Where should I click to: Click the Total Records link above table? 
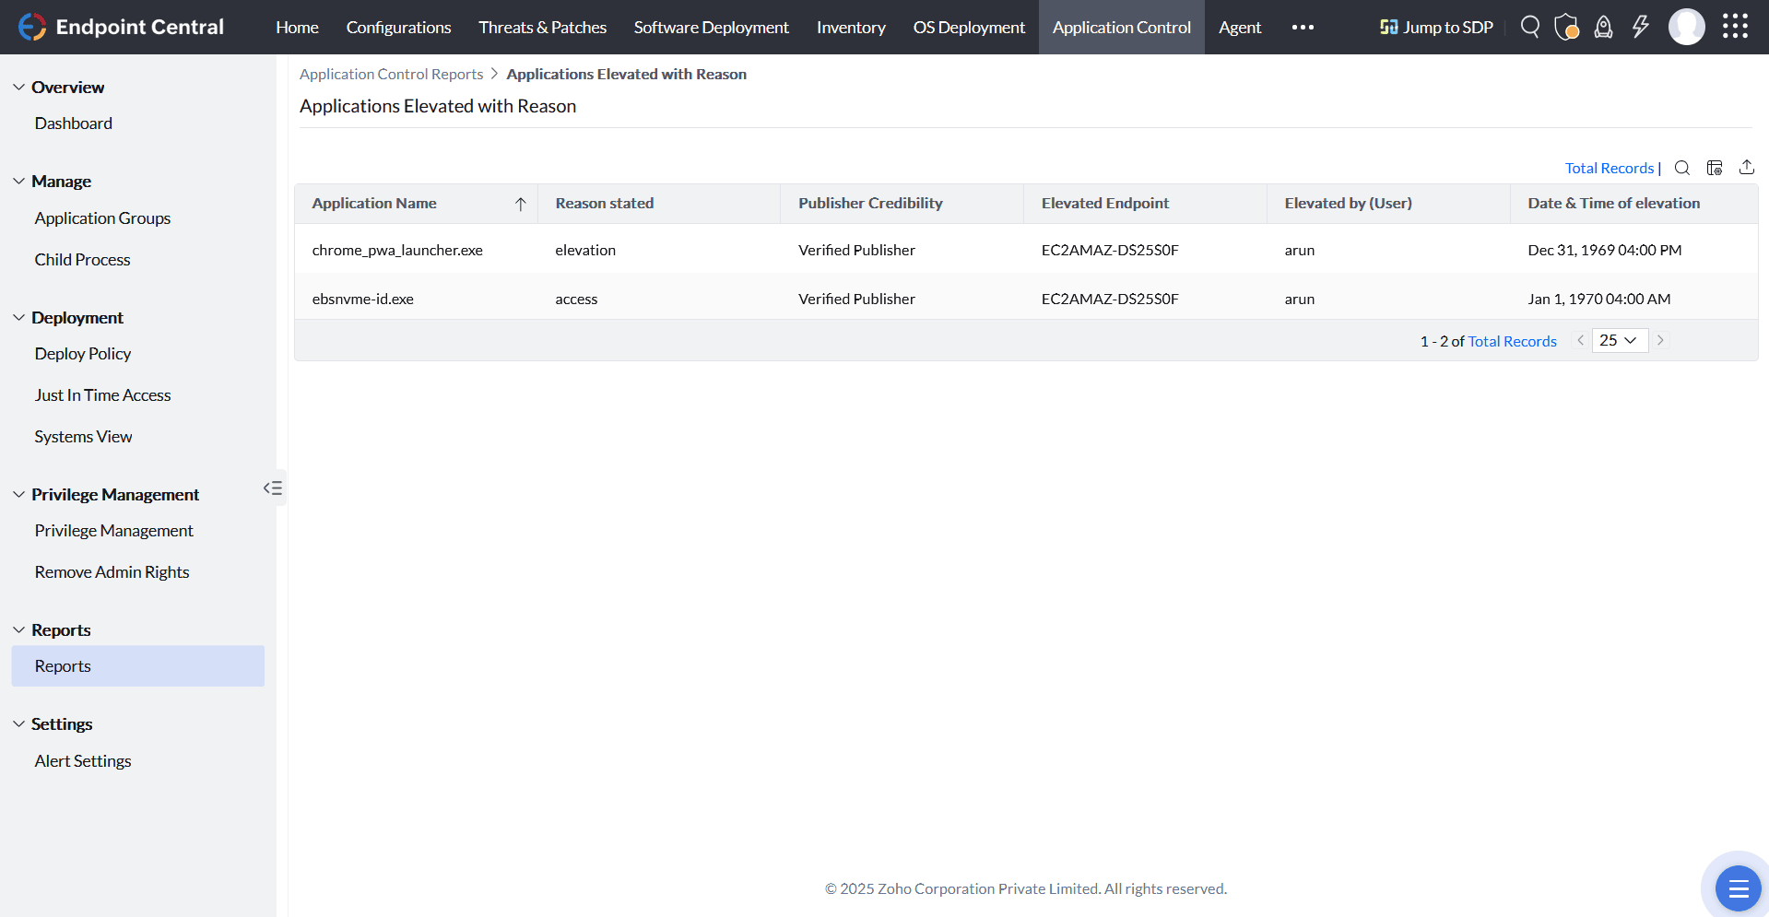click(x=1609, y=168)
